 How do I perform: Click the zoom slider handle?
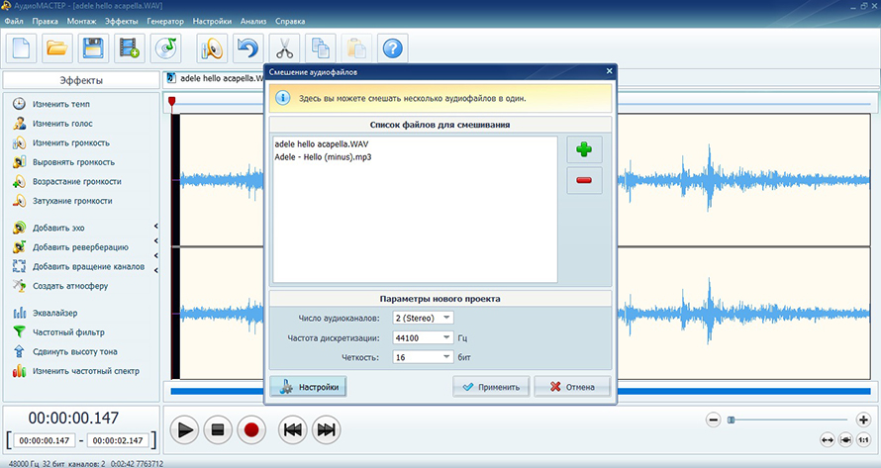tap(732, 420)
